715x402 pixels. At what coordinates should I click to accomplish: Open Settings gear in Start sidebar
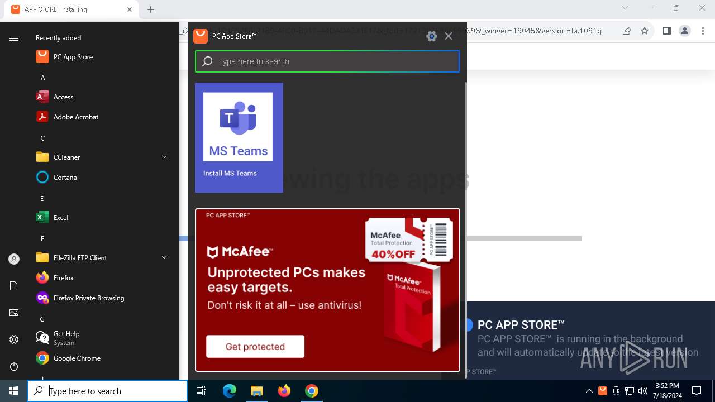(14, 339)
